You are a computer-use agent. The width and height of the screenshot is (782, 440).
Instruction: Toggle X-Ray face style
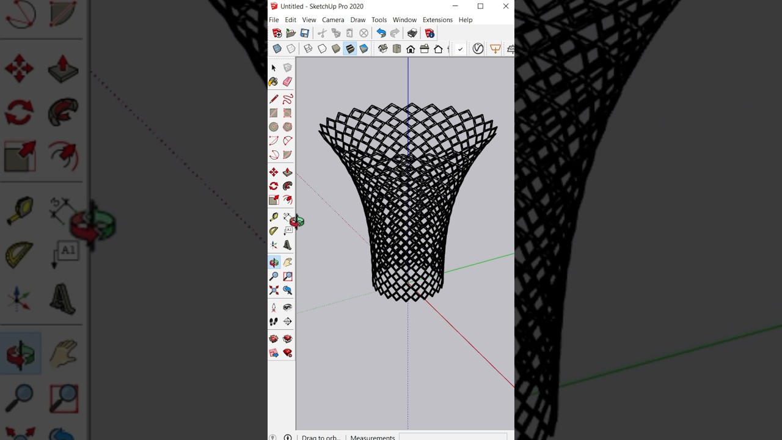[x=277, y=49]
